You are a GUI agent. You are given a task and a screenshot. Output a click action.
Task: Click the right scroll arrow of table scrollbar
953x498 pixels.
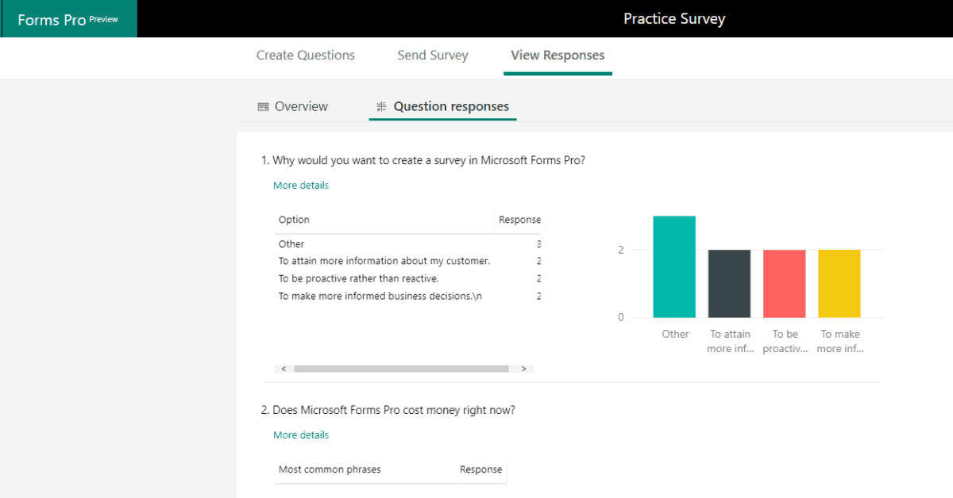523,369
